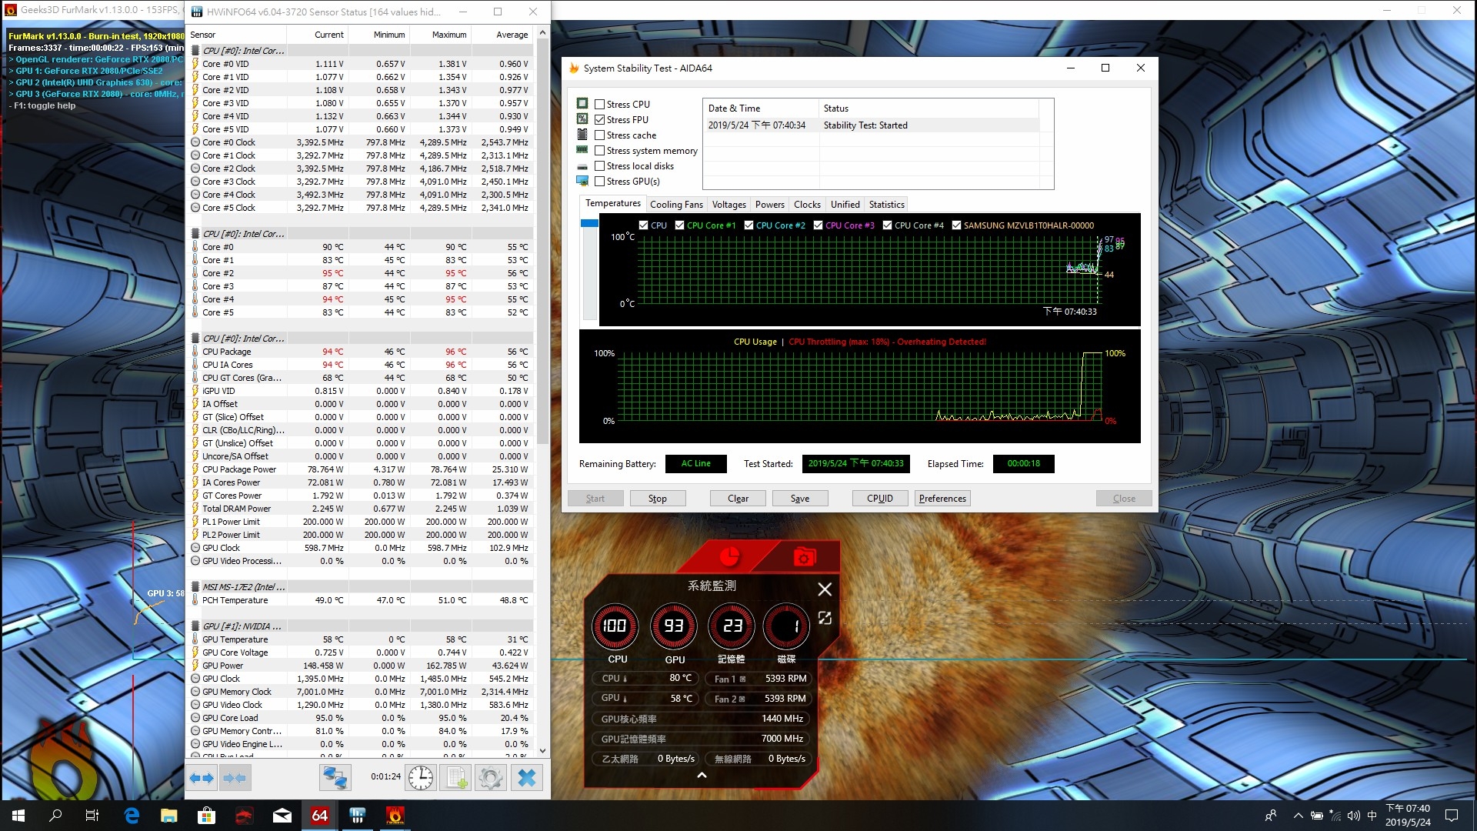Click the HWiNFO blue X close sensors icon
The height and width of the screenshot is (831, 1477).
[x=527, y=778]
